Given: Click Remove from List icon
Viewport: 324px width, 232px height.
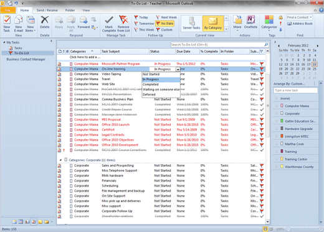Looking at the screenshot, I should click(123, 20).
